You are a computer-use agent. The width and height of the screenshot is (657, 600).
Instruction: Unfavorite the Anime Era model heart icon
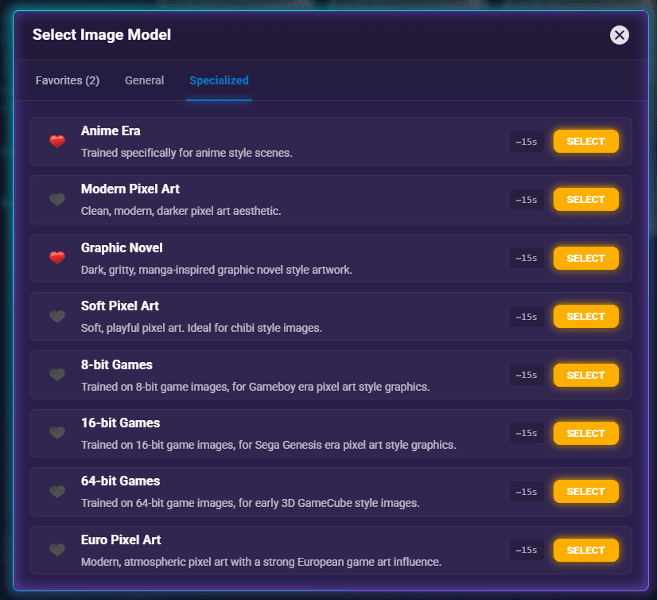coord(57,141)
